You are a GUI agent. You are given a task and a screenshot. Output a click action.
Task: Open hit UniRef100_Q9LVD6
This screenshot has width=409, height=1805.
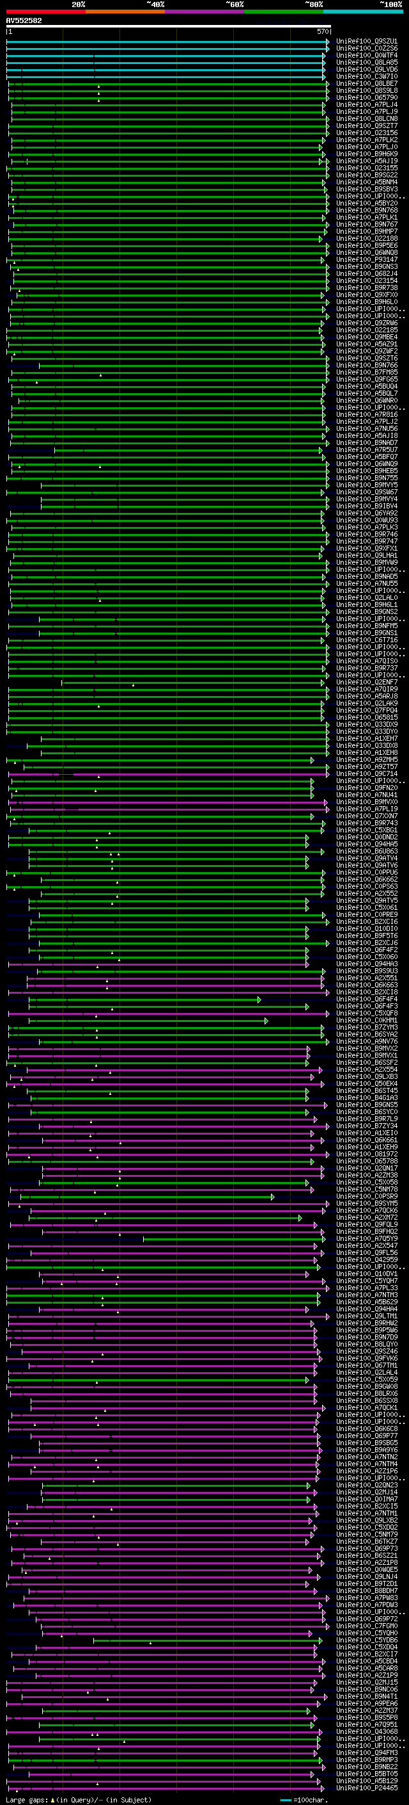pos(366,69)
